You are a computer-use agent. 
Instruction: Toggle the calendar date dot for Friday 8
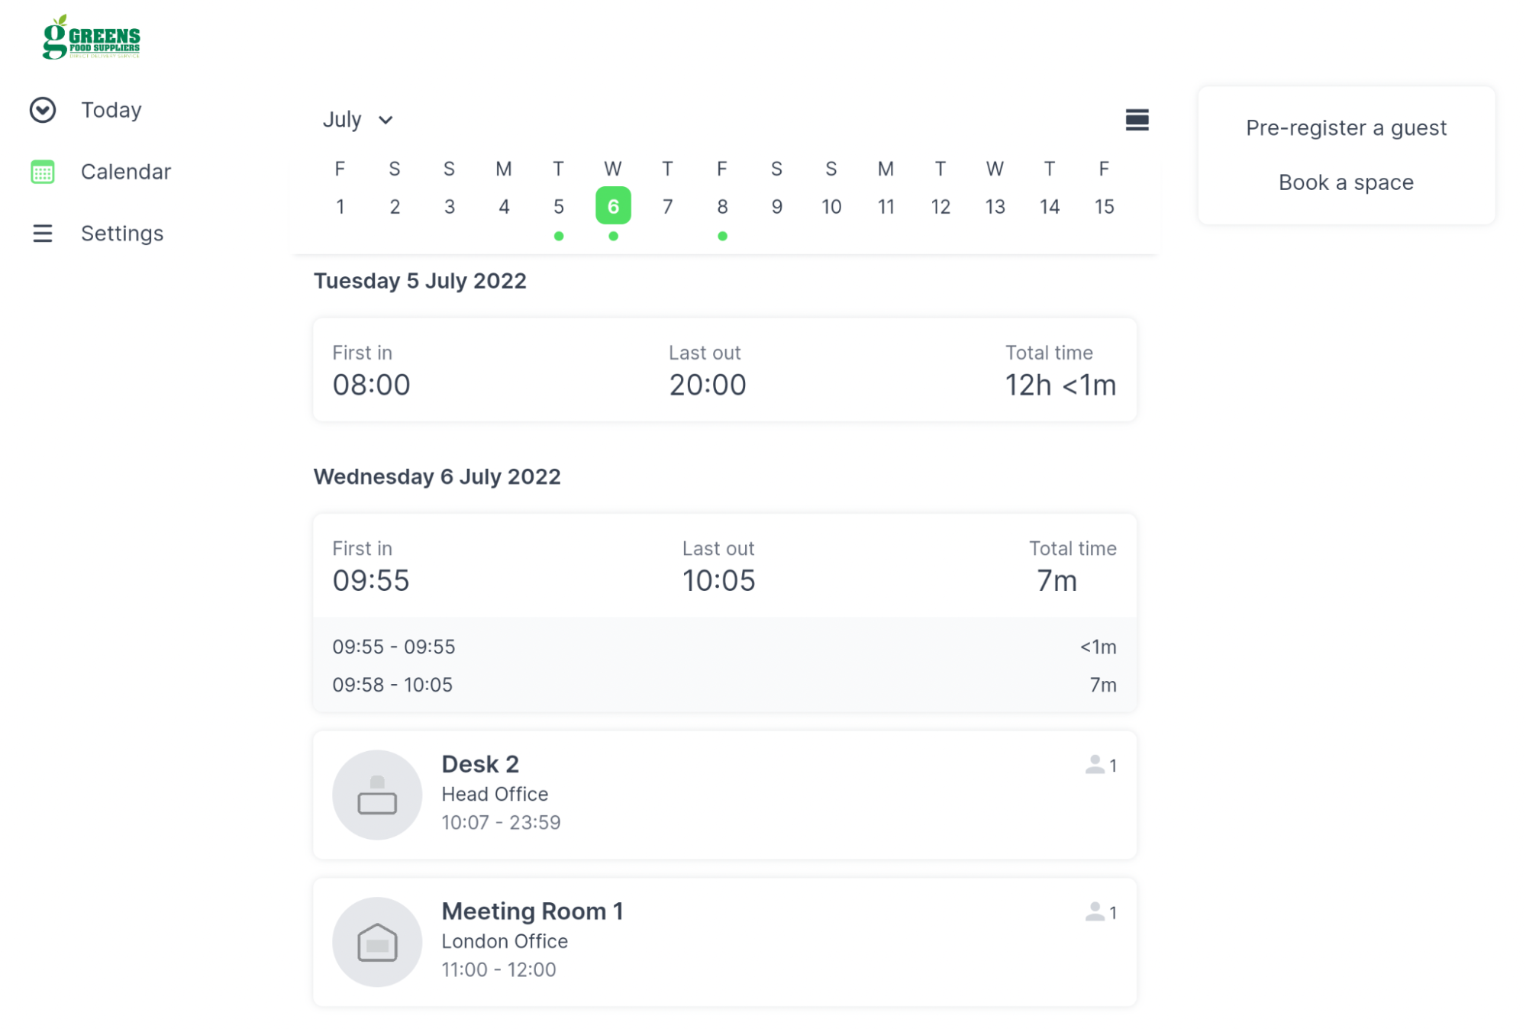(x=722, y=235)
